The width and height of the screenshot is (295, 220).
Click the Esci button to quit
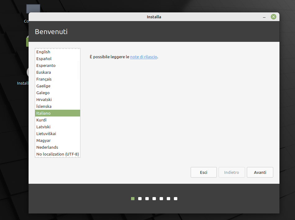click(204, 172)
